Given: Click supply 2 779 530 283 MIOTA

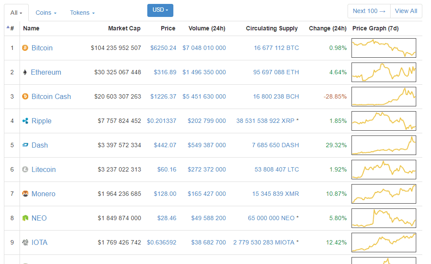Looking at the screenshot, I should 264,242.
